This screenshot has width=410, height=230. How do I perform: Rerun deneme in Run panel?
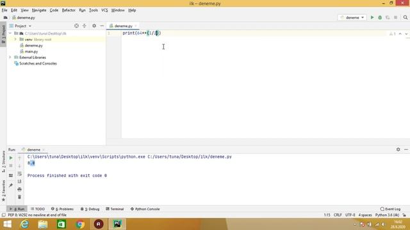tap(11, 158)
